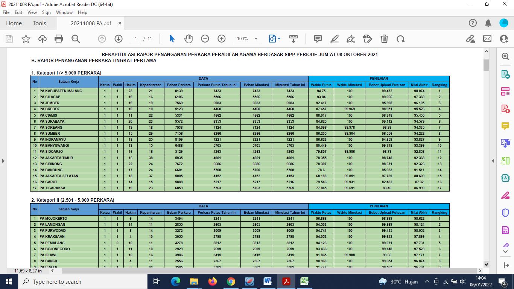Open the fit page options dropdown
514x289 pixels.
point(279,39)
